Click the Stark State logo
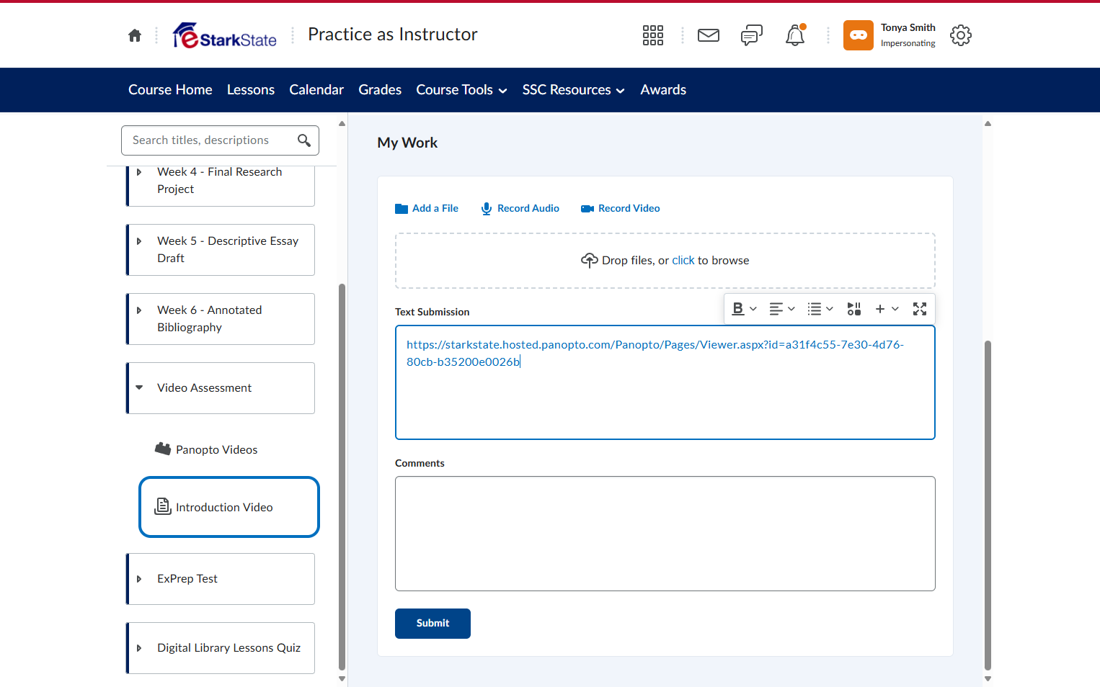Image resolution: width=1100 pixels, height=687 pixels. (x=225, y=35)
